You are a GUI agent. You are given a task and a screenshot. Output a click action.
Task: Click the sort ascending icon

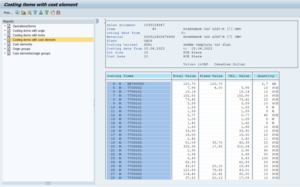click(41, 13)
